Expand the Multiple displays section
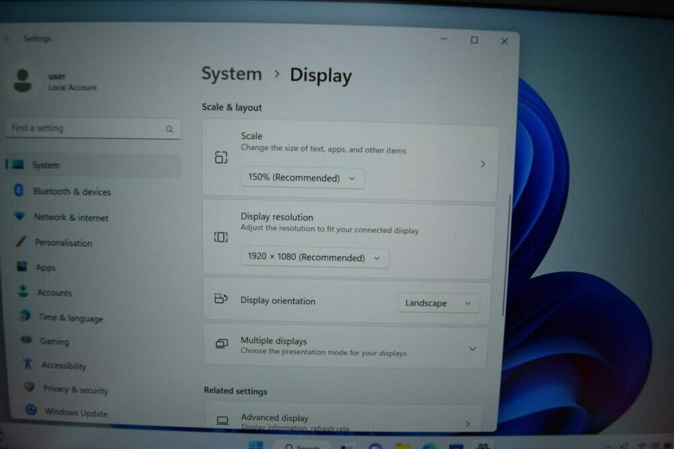The width and height of the screenshot is (674, 449). click(472, 348)
